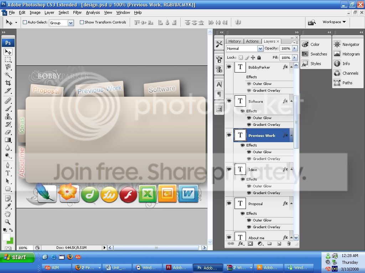This screenshot has width=365, height=273.
Task: Create a new layer group
Action: 269,243
